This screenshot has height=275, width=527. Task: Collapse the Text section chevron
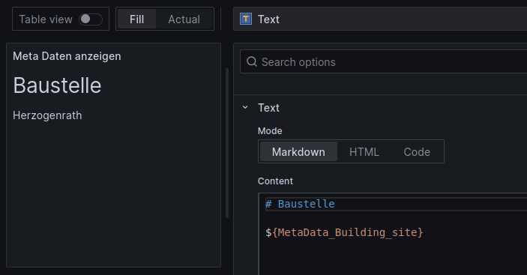click(x=245, y=107)
